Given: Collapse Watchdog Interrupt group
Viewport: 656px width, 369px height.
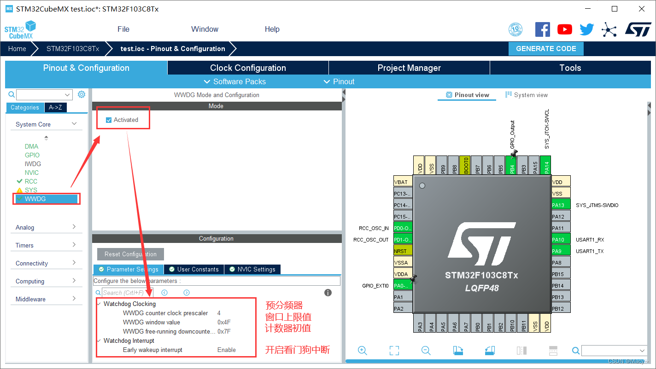Looking at the screenshot, I should click(99, 340).
